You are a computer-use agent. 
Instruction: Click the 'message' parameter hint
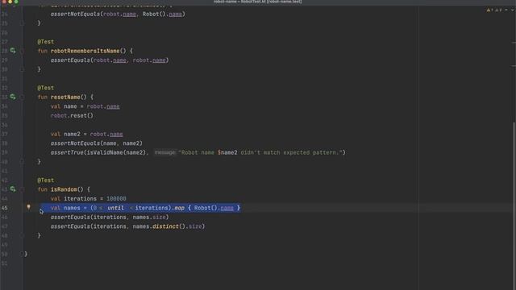pyautogui.click(x=164, y=152)
